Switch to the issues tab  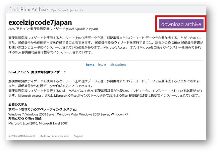tap(102, 65)
